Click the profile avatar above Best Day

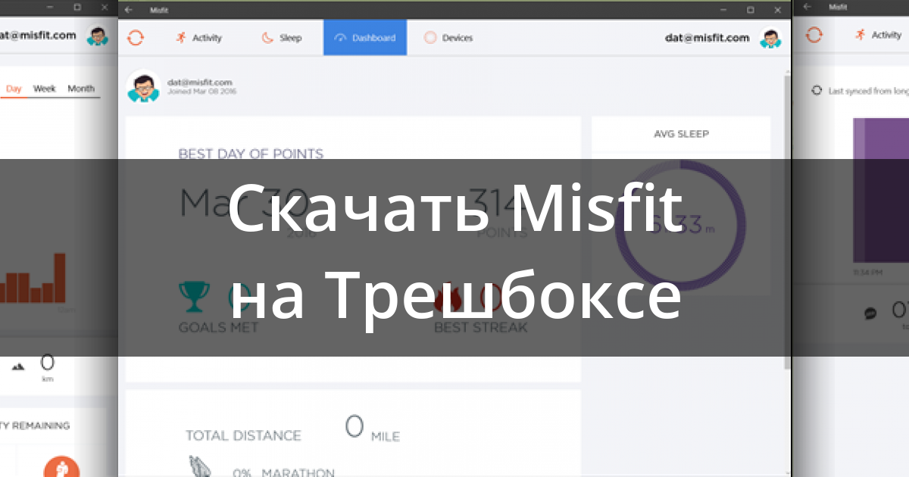click(142, 86)
